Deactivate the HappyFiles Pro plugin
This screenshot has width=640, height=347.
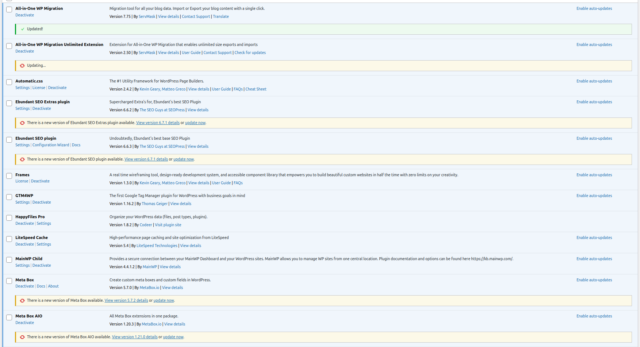(24, 223)
